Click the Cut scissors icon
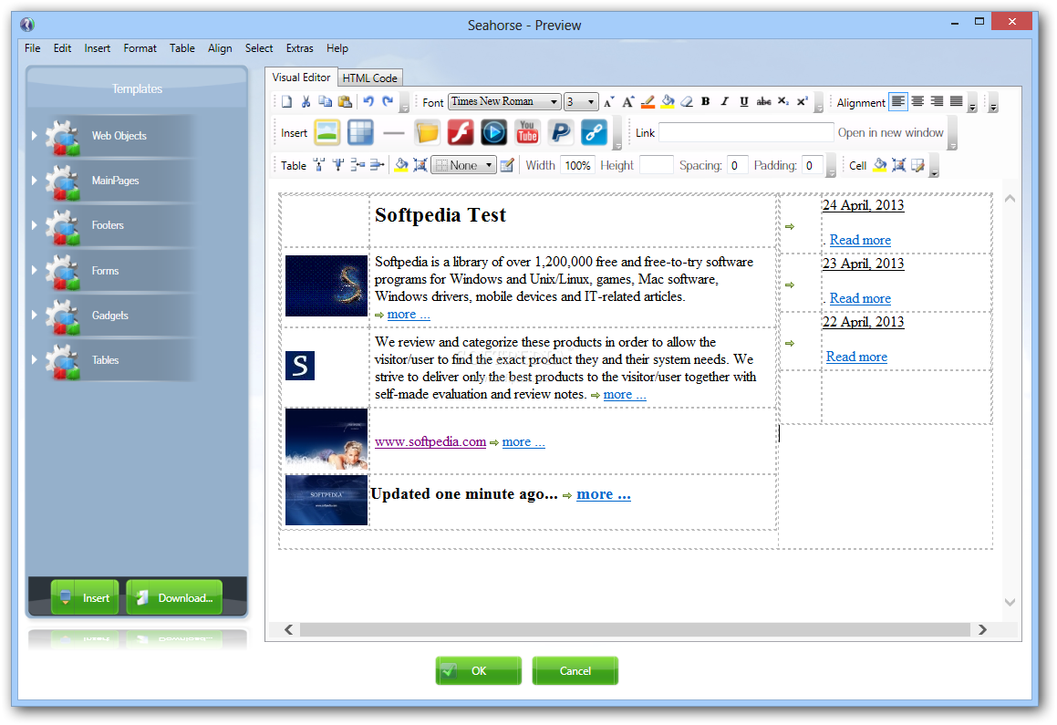 (306, 102)
